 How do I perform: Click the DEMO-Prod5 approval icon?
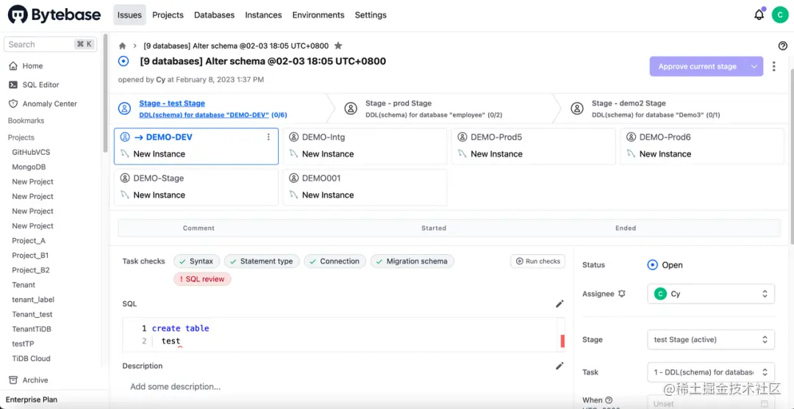point(462,137)
